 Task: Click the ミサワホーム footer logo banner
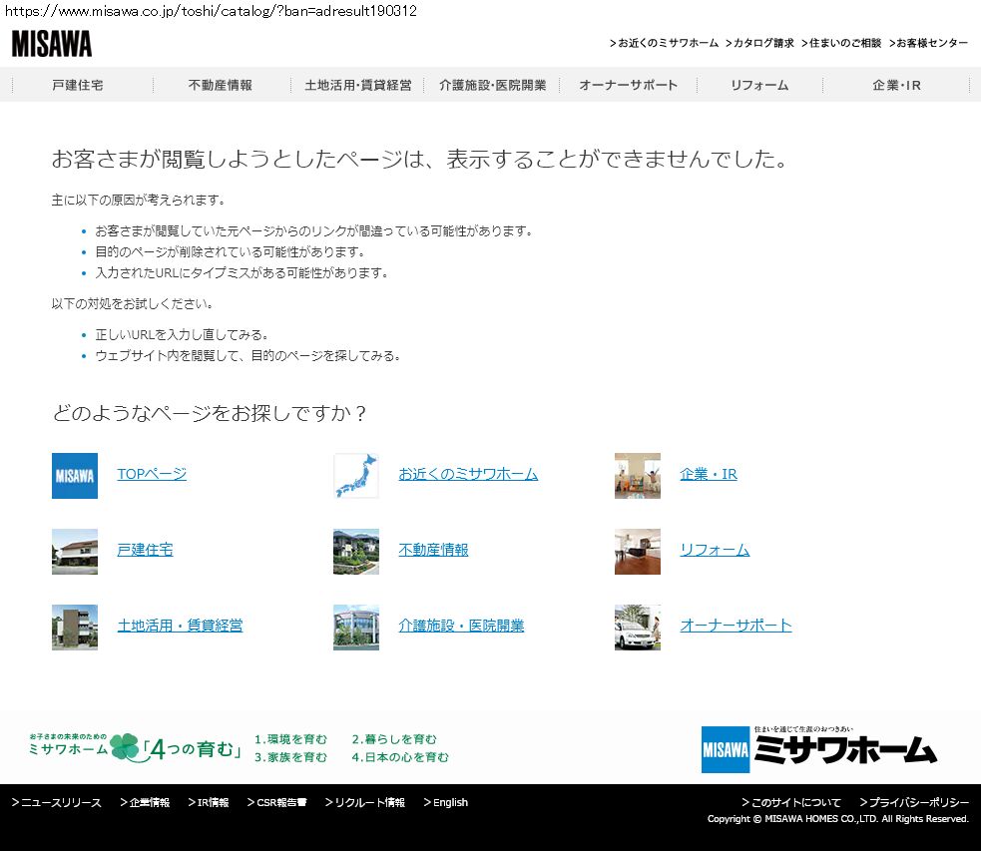(x=818, y=749)
